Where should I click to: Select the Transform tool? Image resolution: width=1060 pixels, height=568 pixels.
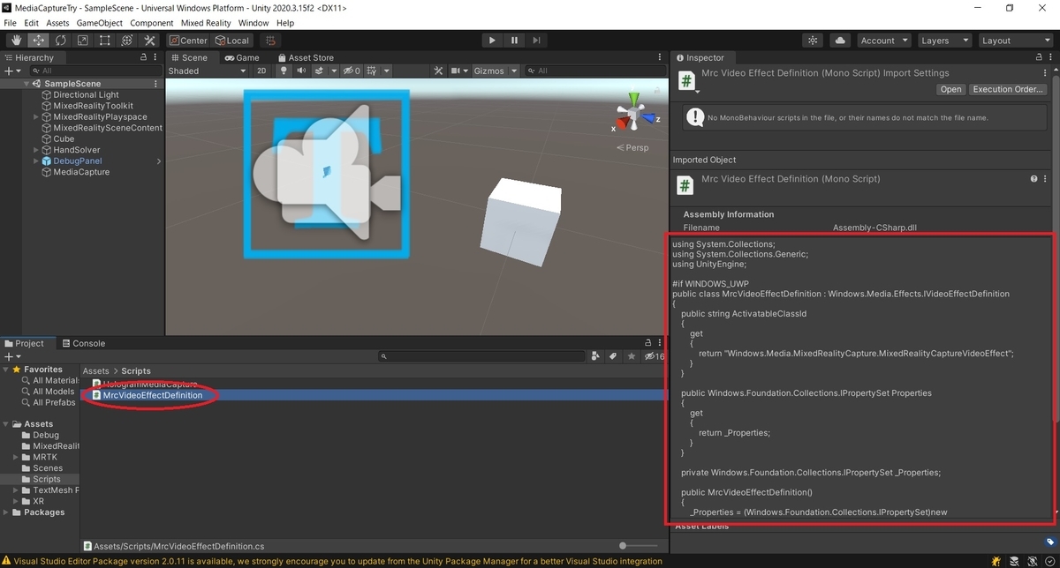(x=127, y=41)
